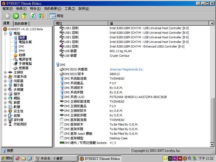Open the 我的最愛(O) menu
Viewport: 216px width, 162px height.
click(x=53, y=9)
